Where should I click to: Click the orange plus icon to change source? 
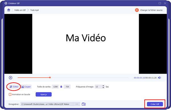click(x=137, y=10)
